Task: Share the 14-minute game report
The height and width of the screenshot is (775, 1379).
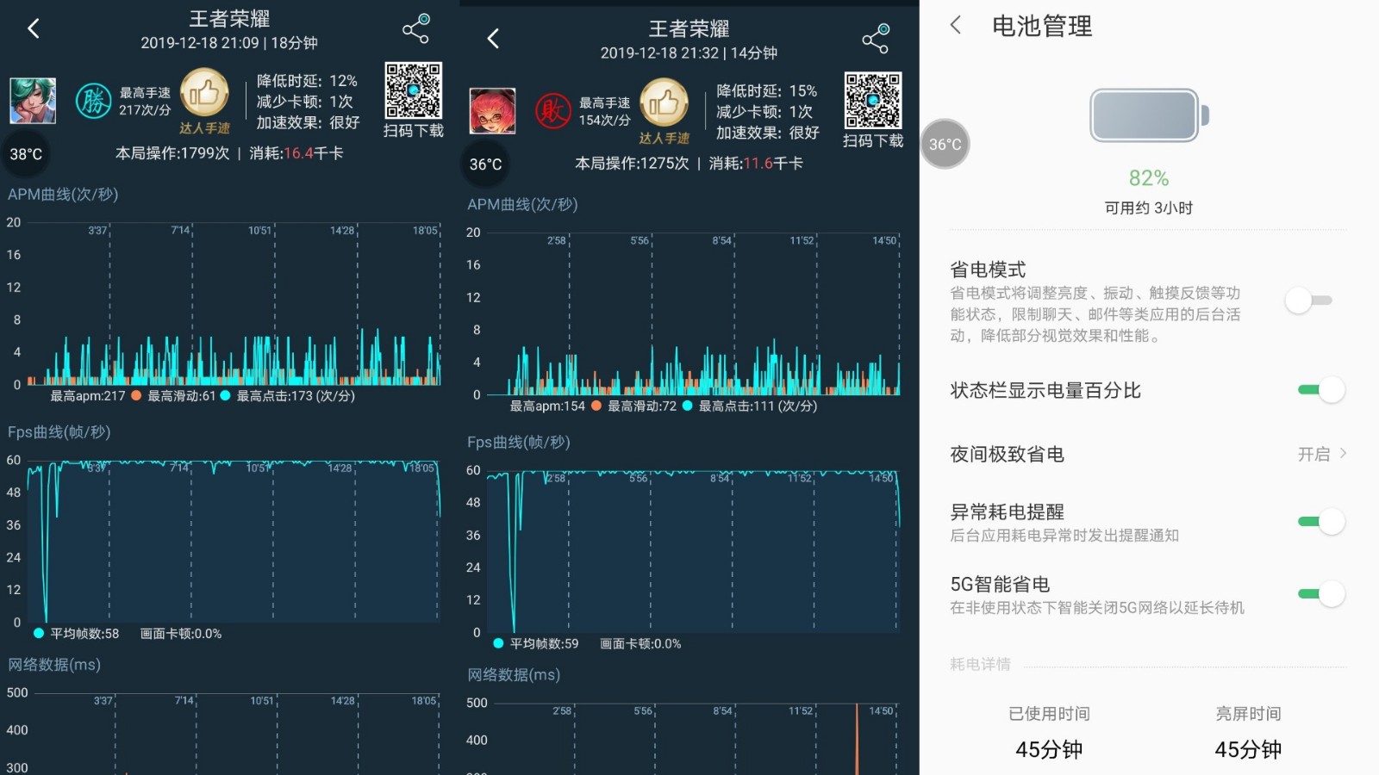Action: [876, 39]
